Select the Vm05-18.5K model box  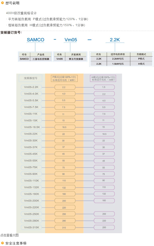click(x=31, y=127)
